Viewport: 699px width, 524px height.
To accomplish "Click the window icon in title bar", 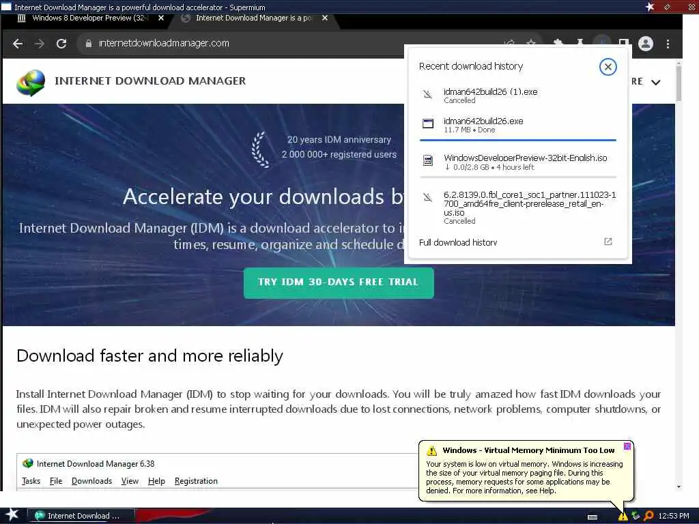I will click(6, 7).
